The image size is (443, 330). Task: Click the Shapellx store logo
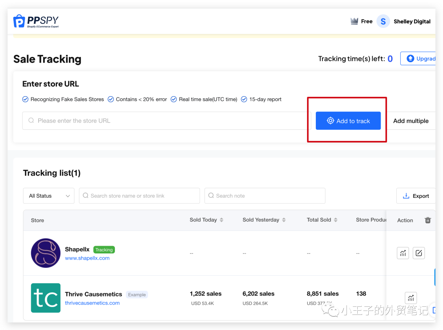46,253
